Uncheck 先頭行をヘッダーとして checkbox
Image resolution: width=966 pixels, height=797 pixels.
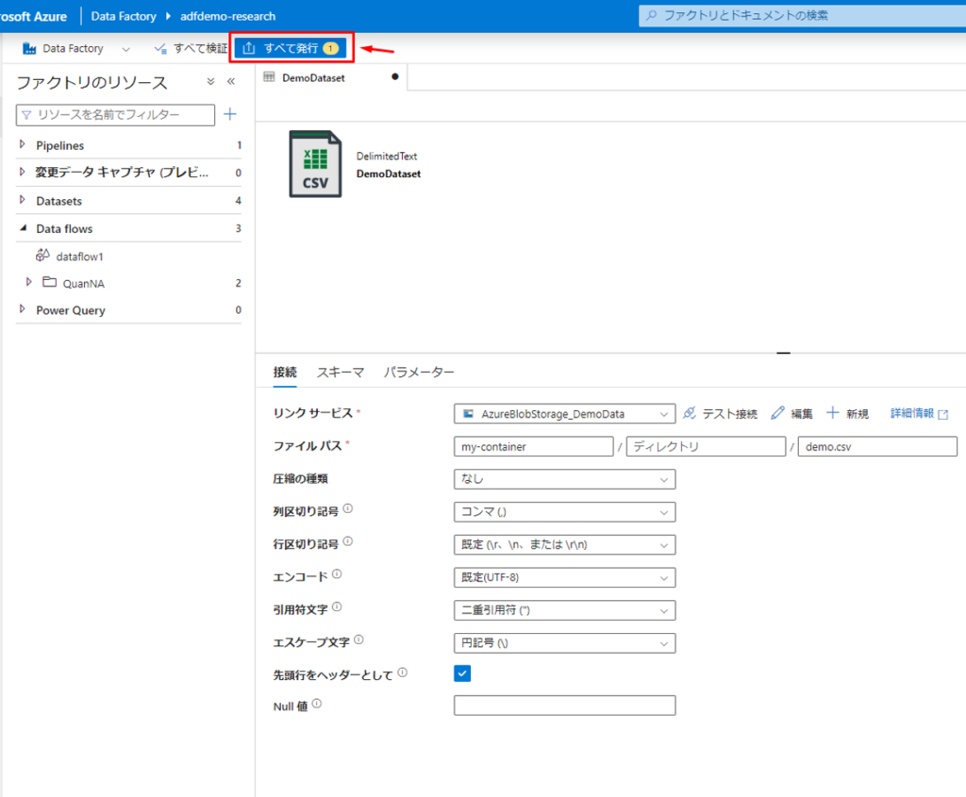(x=462, y=673)
